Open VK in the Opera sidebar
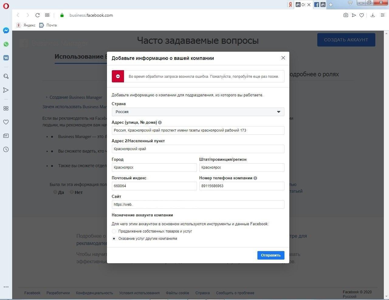 [x=6, y=58]
